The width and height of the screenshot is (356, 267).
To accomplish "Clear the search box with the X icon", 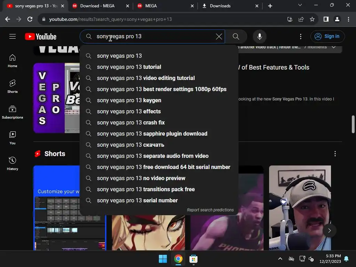I will pos(219,36).
